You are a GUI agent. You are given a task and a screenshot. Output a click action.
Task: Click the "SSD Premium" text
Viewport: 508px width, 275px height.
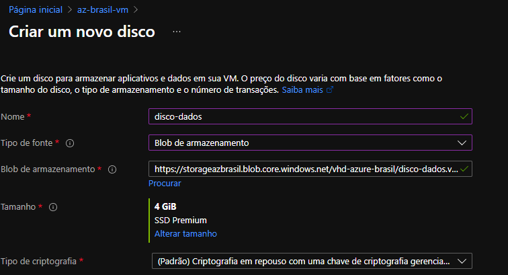[181, 220]
